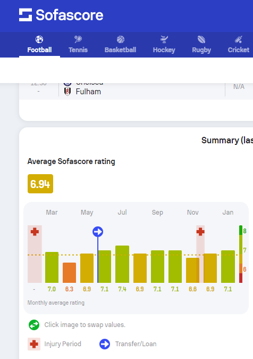Click the Fulham club crest
This screenshot has width=253, height=359.
pos(68,92)
